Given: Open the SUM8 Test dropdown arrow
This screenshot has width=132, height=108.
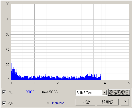Looking at the screenshot, I should 105,93.
